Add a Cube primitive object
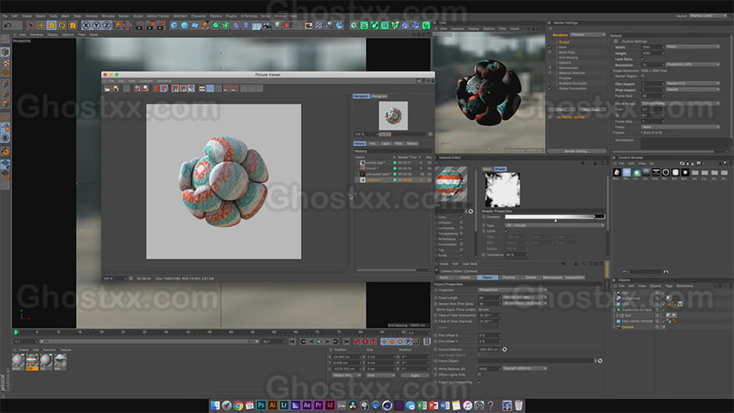Image resolution: width=734 pixels, height=413 pixels. click(x=174, y=25)
